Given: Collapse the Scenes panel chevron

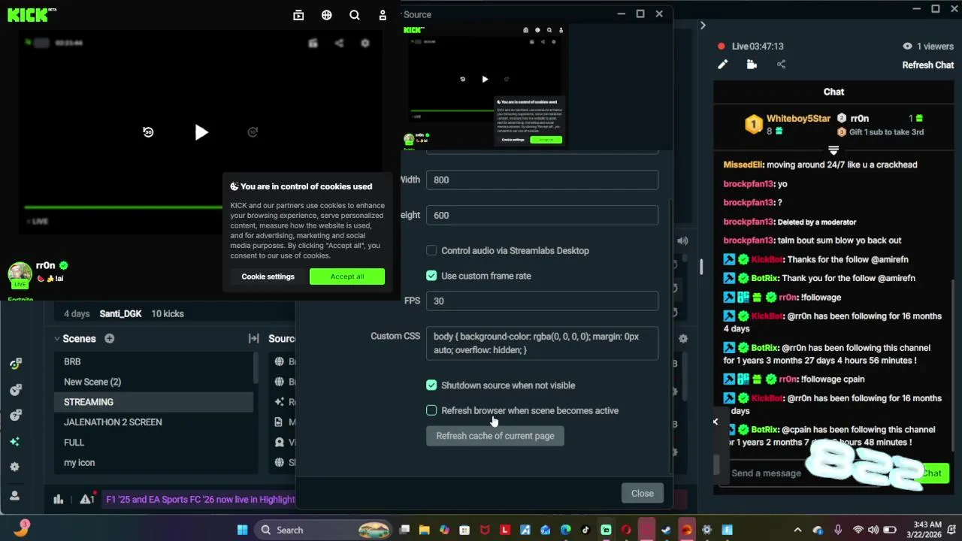Looking at the screenshot, I should click(57, 339).
